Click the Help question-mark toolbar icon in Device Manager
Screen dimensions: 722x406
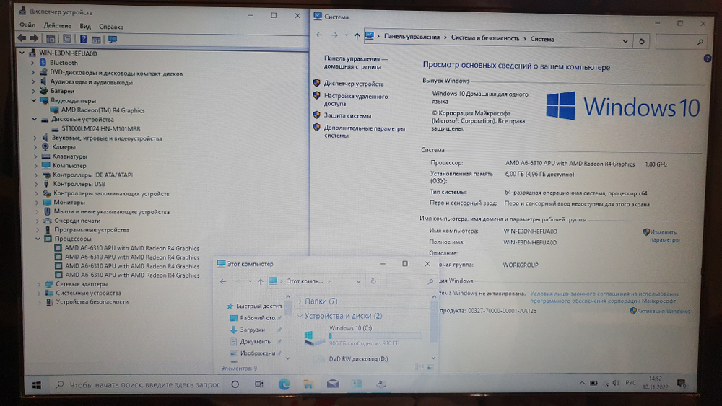83,39
